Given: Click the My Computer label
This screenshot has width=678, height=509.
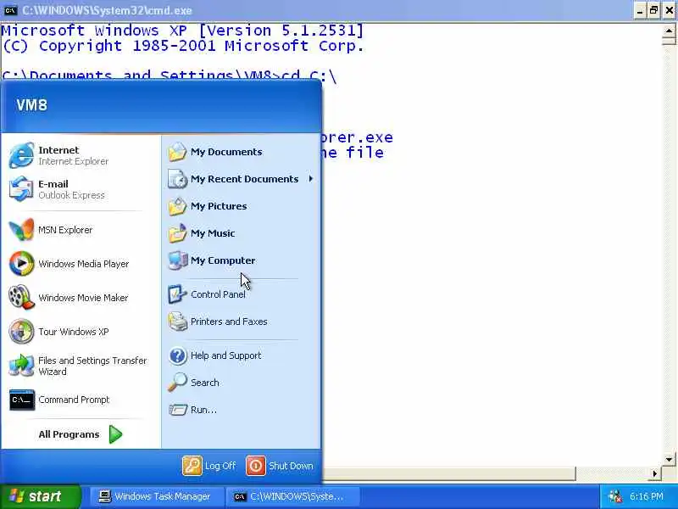Looking at the screenshot, I should click(x=223, y=260).
